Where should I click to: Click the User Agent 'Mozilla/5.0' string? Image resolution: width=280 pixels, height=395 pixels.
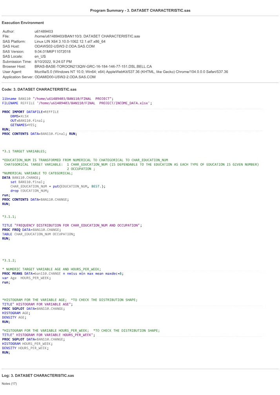131,72
